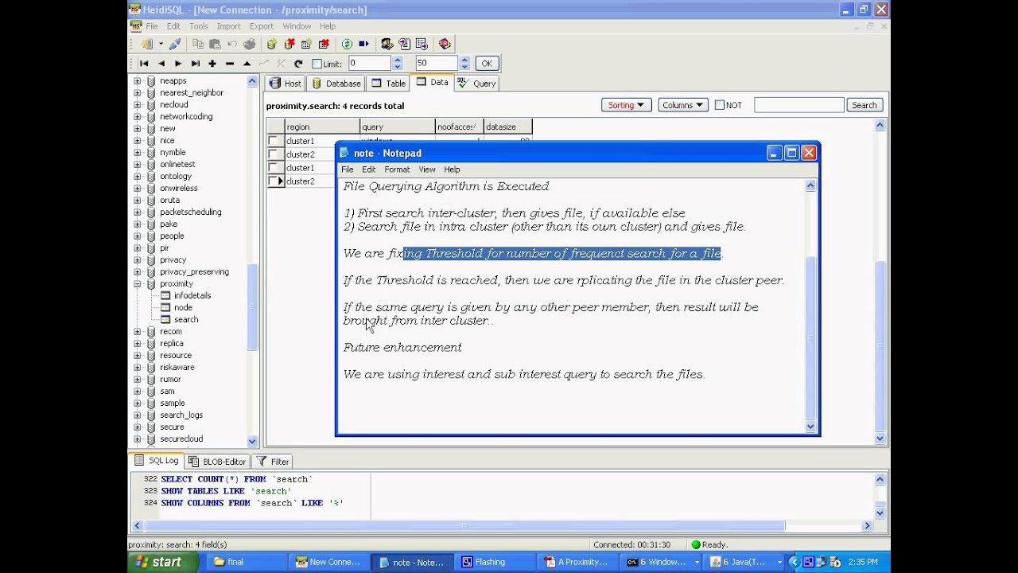Expand the neapps database node
Viewport: 1018px width, 573px height.
(137, 80)
